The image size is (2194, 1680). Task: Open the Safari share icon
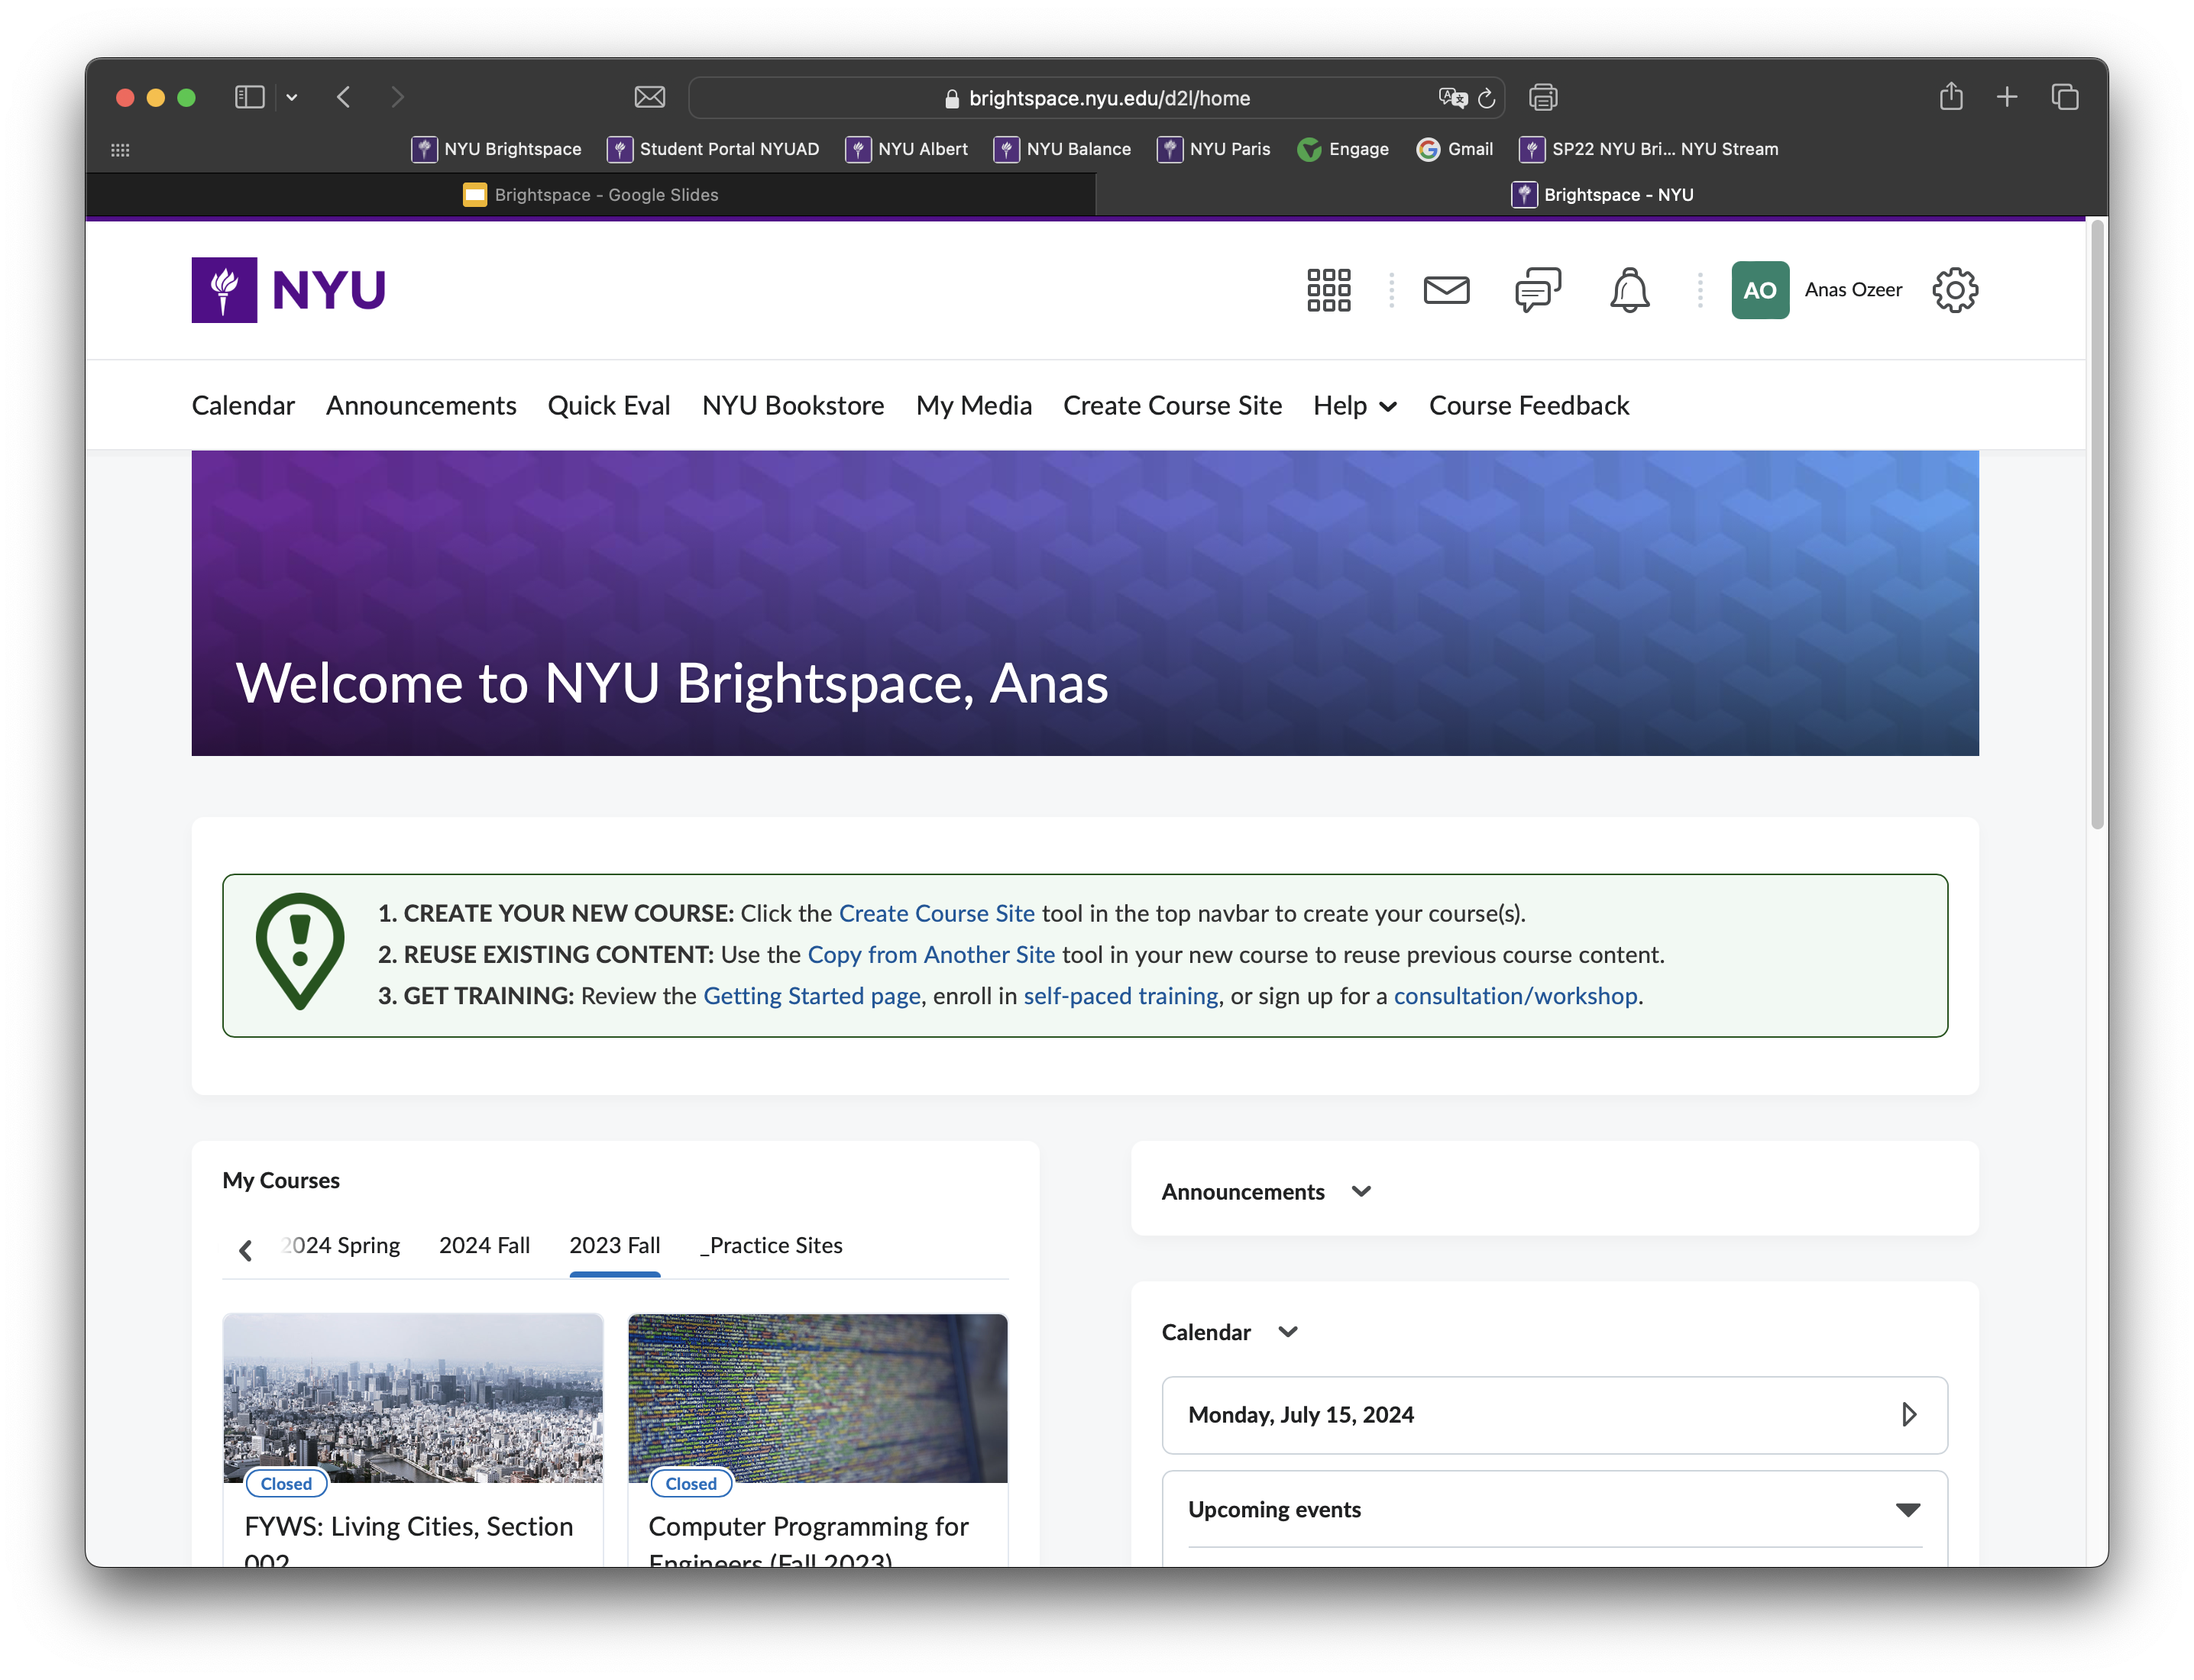pos(1950,96)
